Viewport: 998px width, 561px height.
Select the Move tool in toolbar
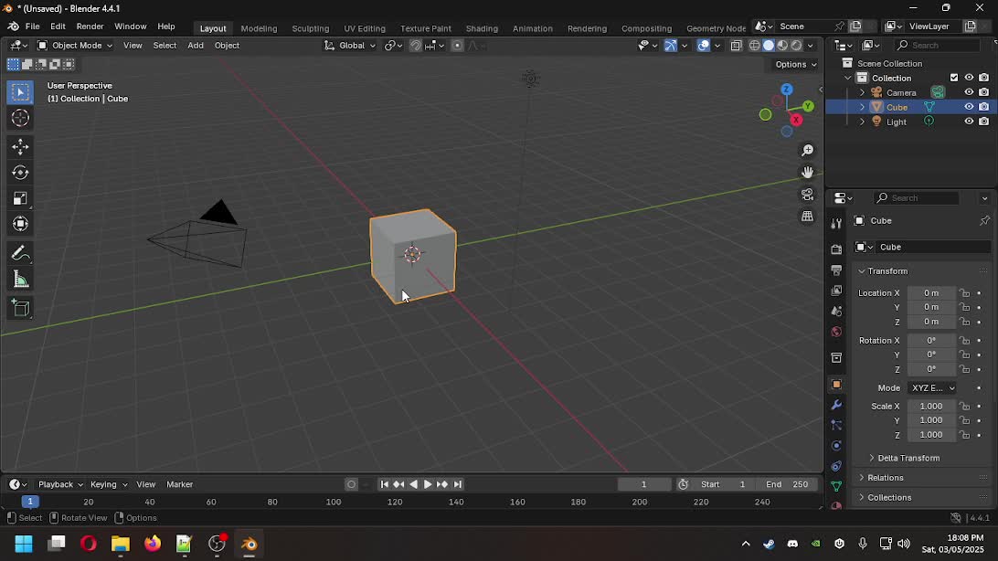point(20,147)
